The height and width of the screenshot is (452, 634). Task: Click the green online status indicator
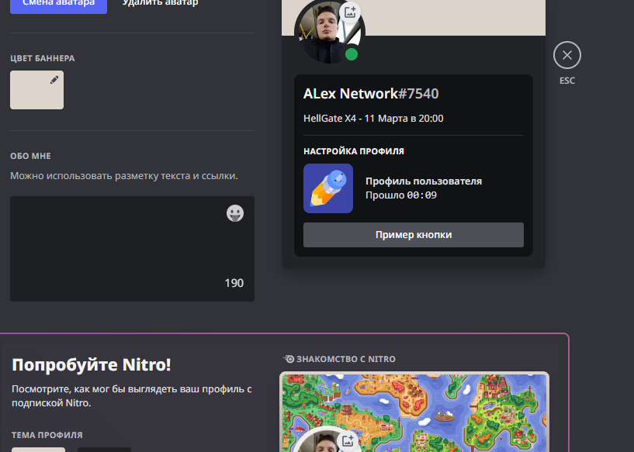click(x=352, y=54)
